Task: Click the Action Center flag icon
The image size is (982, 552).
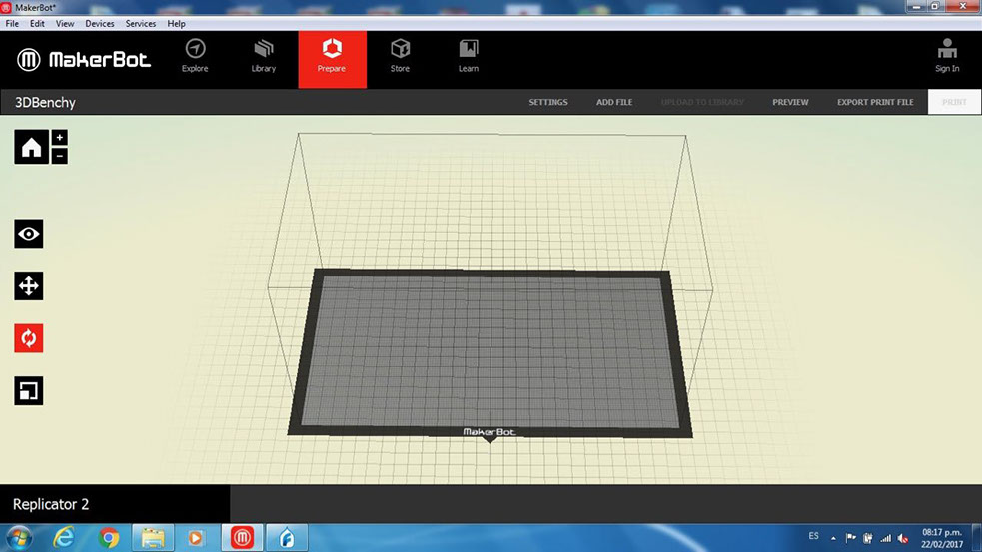Action: (850, 538)
